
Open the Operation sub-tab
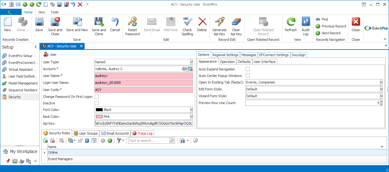click(x=227, y=62)
